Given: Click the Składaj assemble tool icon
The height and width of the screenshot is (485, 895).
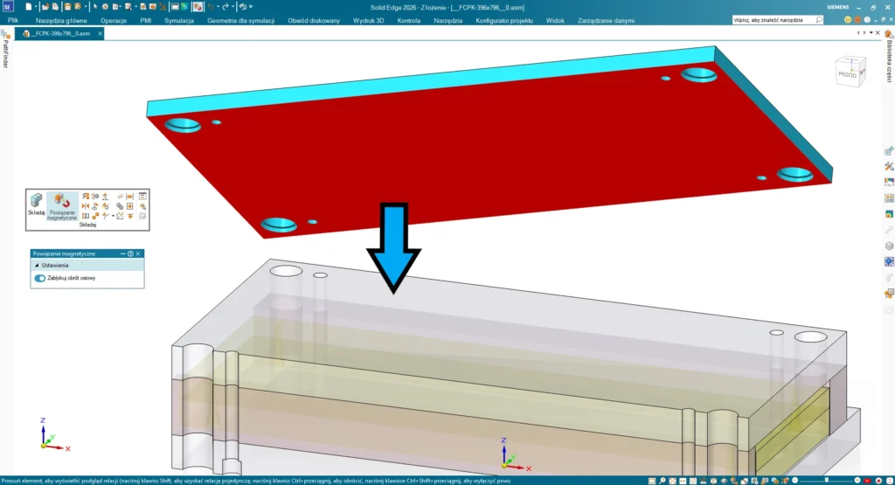Looking at the screenshot, I should 37,204.
